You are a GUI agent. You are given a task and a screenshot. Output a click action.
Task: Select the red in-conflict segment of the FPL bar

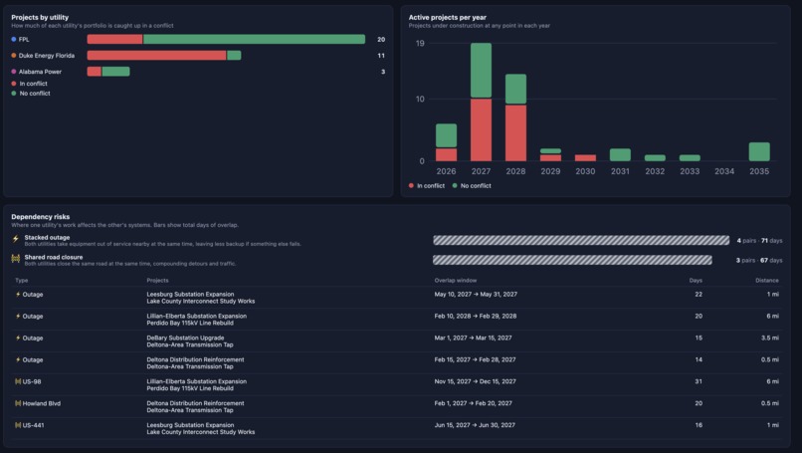(x=115, y=40)
